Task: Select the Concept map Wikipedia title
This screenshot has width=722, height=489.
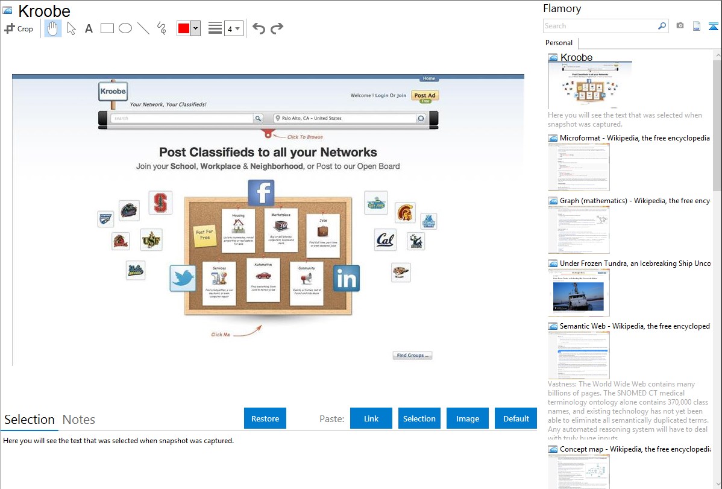Action: [635, 449]
